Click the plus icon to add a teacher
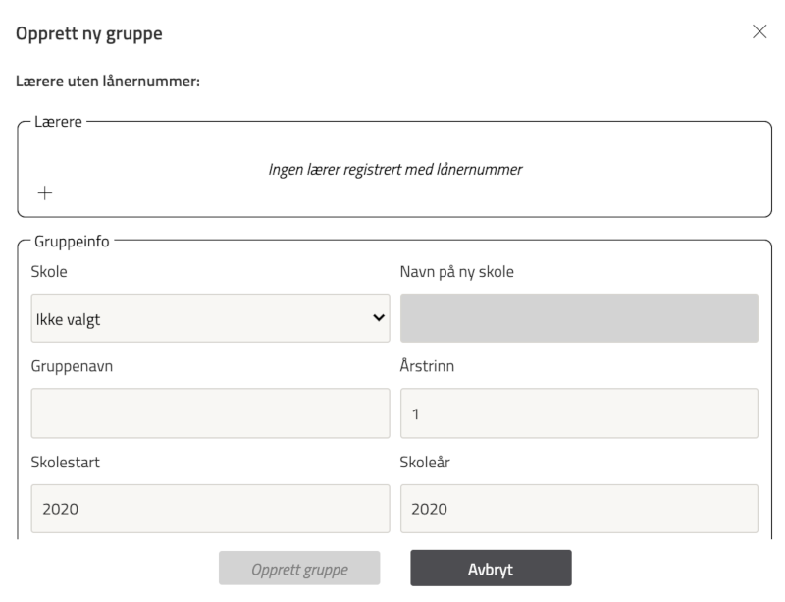 [x=44, y=193]
